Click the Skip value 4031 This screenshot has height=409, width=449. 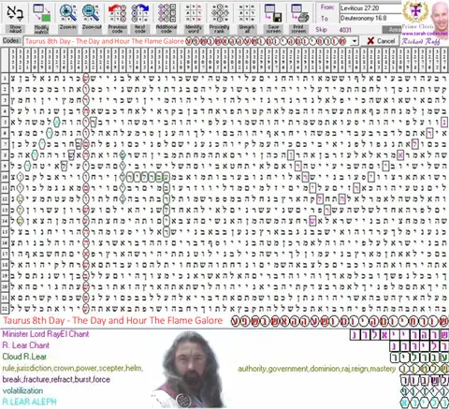pyautogui.click(x=346, y=30)
